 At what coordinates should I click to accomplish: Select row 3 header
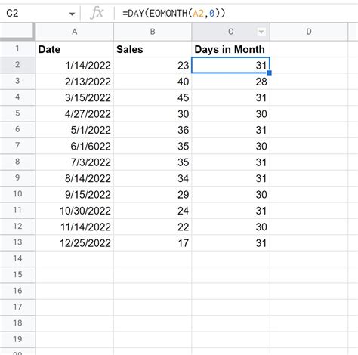click(17, 81)
